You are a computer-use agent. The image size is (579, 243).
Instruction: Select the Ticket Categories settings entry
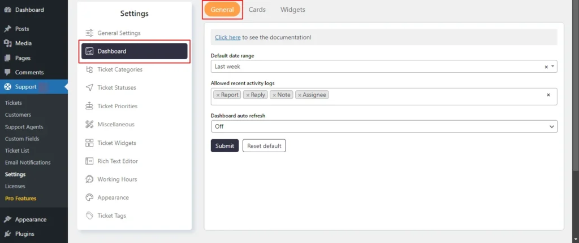coord(135,69)
